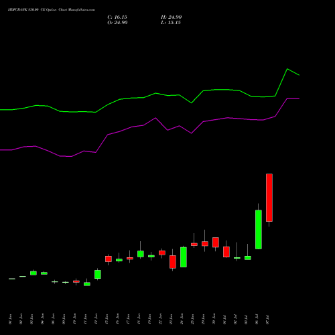
Task: Select the red candle for 30 Jun
Action: tap(216, 243)
